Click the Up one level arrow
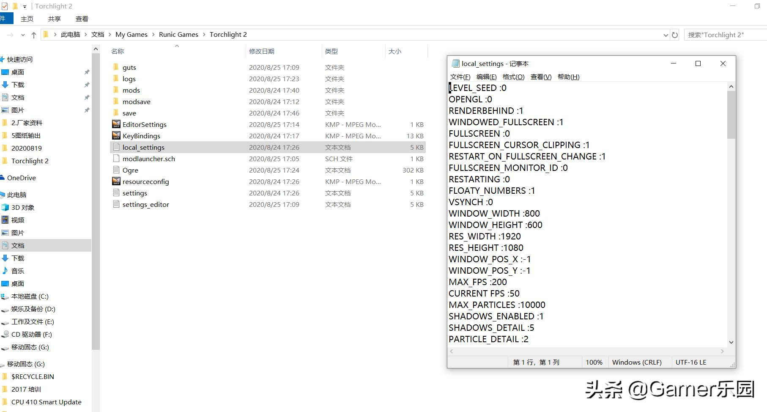The height and width of the screenshot is (412, 767). (x=34, y=35)
